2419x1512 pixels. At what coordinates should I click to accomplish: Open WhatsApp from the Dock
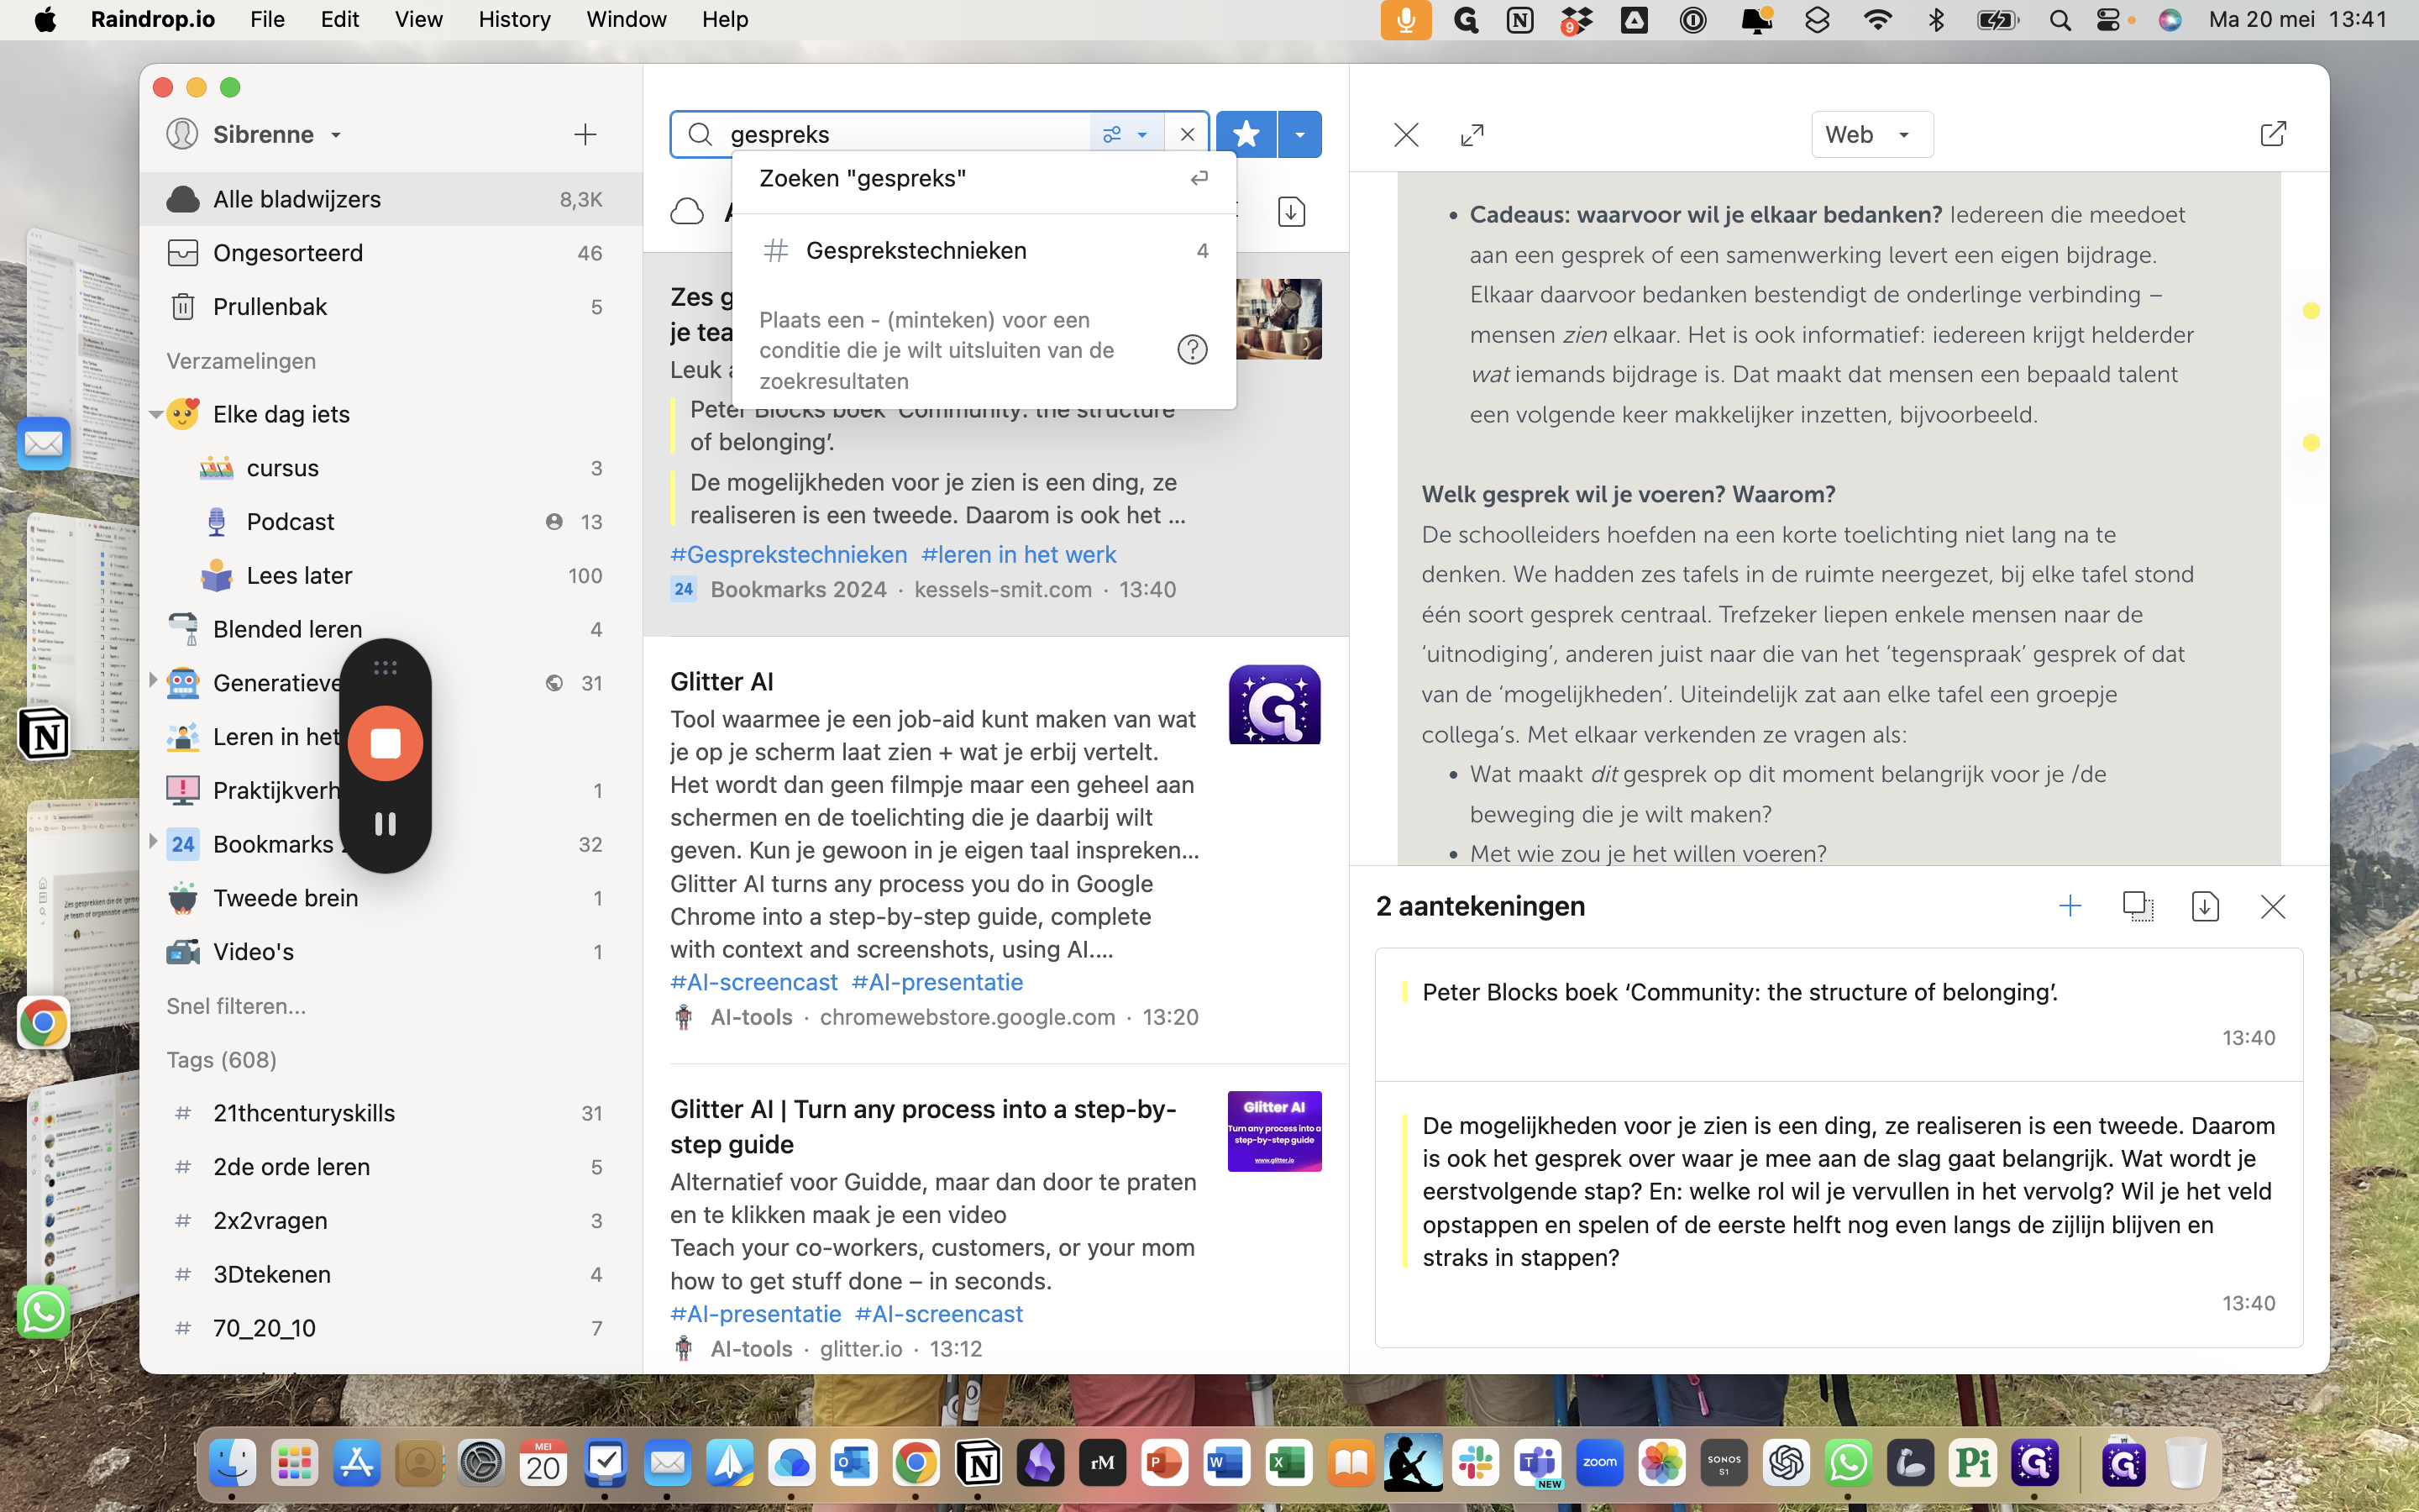(x=1848, y=1464)
